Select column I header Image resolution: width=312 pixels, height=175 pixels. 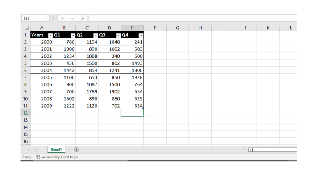[x=223, y=28]
